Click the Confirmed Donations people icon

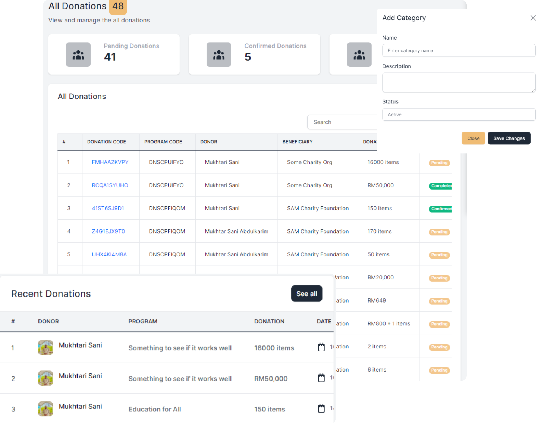point(219,55)
